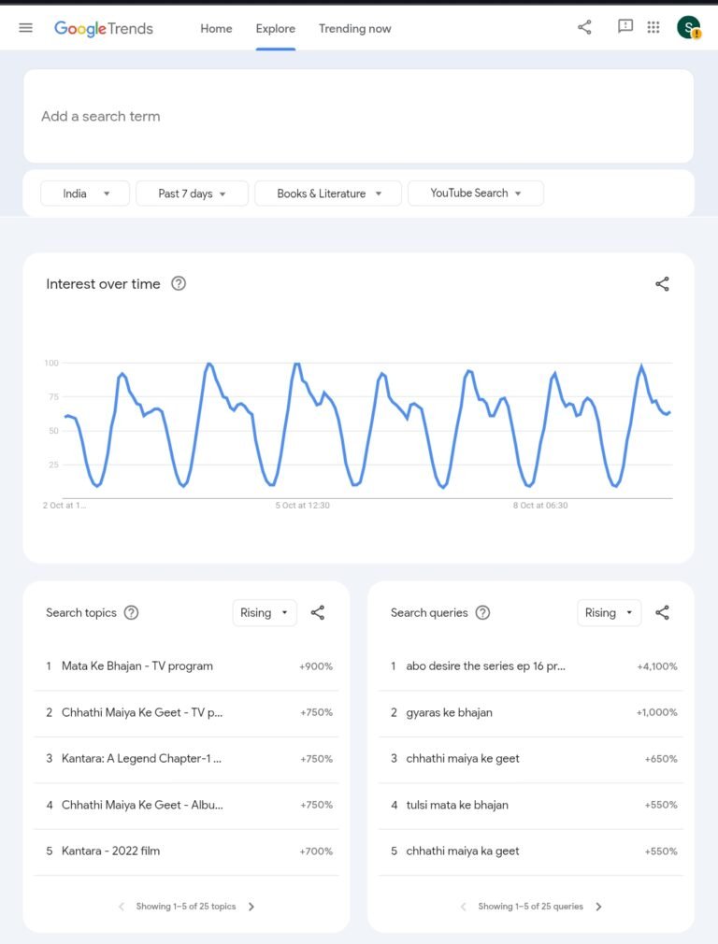Expand the Past 7 days time range selector
This screenshot has height=944, width=718.
[192, 193]
